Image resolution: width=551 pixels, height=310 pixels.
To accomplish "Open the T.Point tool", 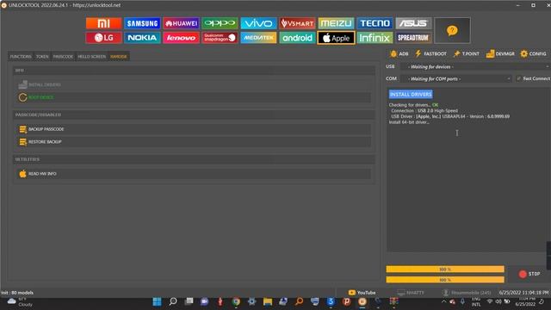I will coord(467,53).
